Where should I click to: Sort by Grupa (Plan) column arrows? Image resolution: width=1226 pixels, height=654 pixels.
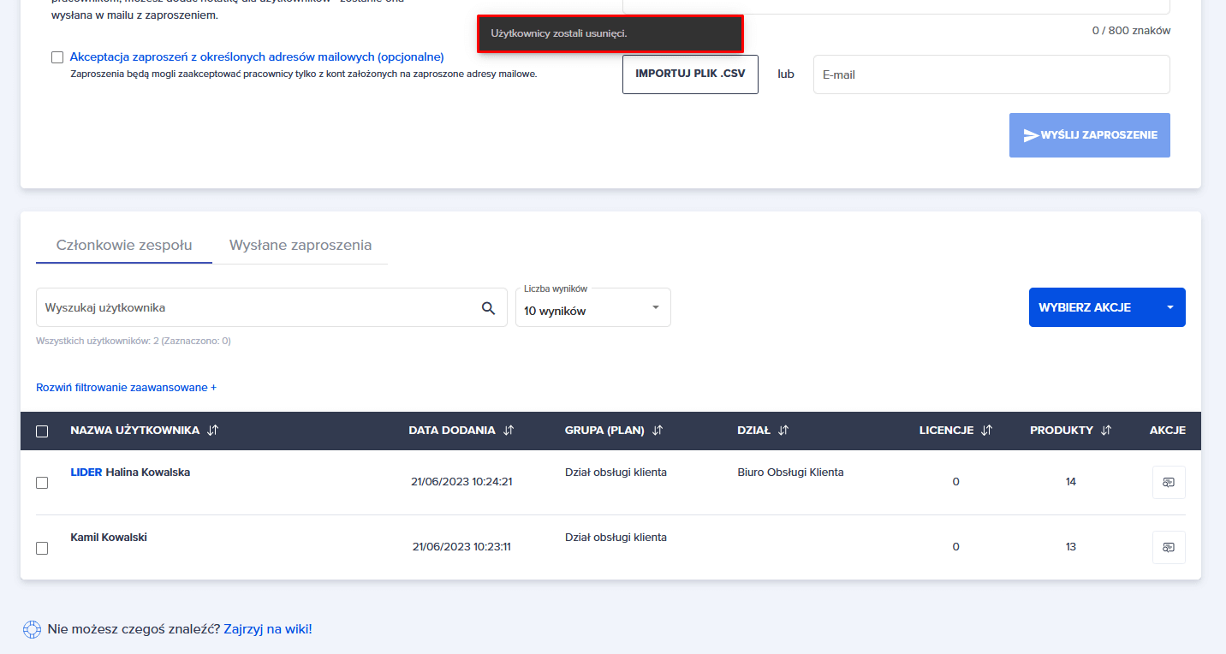[x=658, y=431]
